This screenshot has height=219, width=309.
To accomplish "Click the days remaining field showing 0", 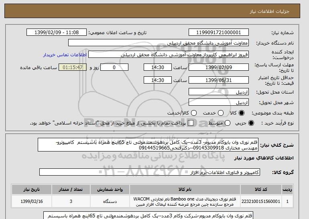I will [114, 67].
